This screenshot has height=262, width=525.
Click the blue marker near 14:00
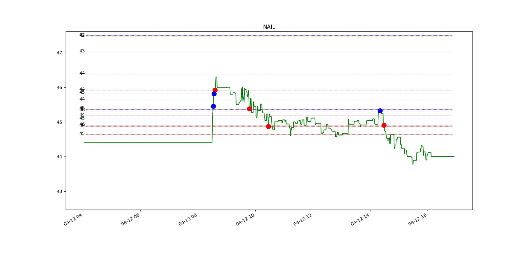[380, 111]
